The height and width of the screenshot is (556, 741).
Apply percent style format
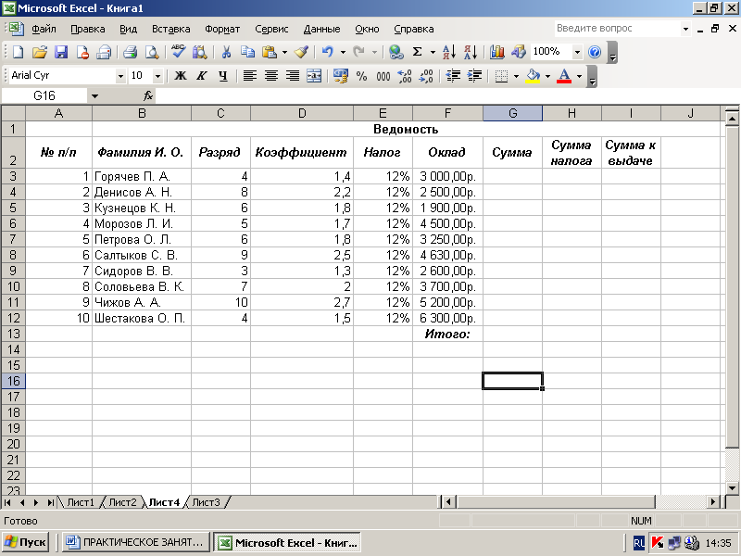(x=361, y=76)
